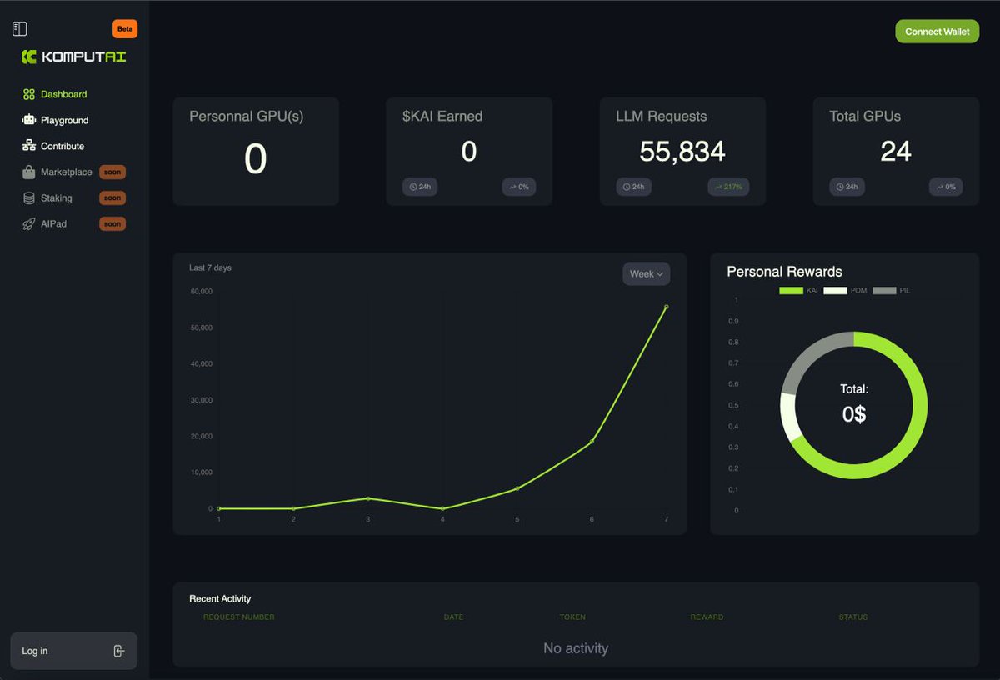Viewport: 1000px width, 680px height.
Task: Click the Personnal GPU(s) card title
Action: click(x=247, y=117)
